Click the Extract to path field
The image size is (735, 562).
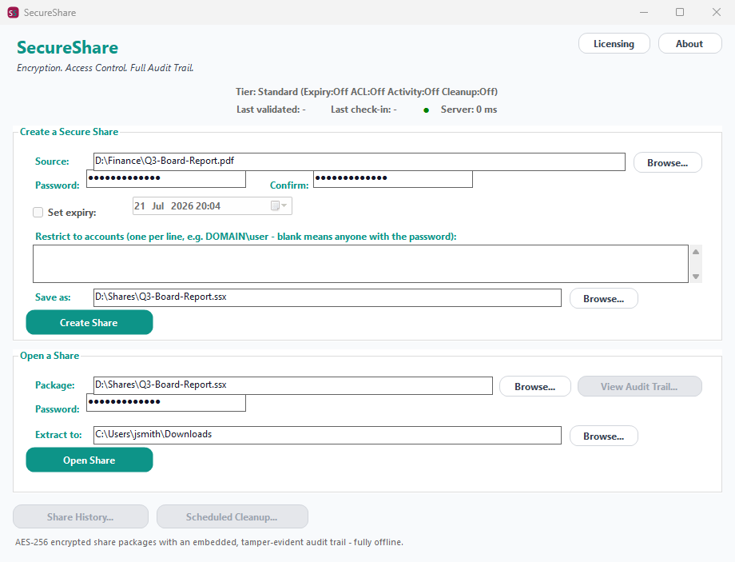coord(328,435)
